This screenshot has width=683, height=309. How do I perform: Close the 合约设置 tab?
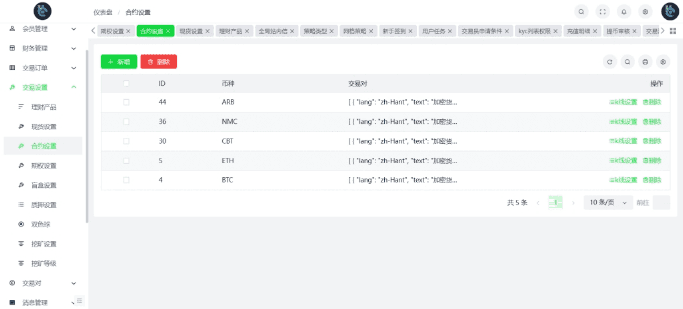click(168, 31)
